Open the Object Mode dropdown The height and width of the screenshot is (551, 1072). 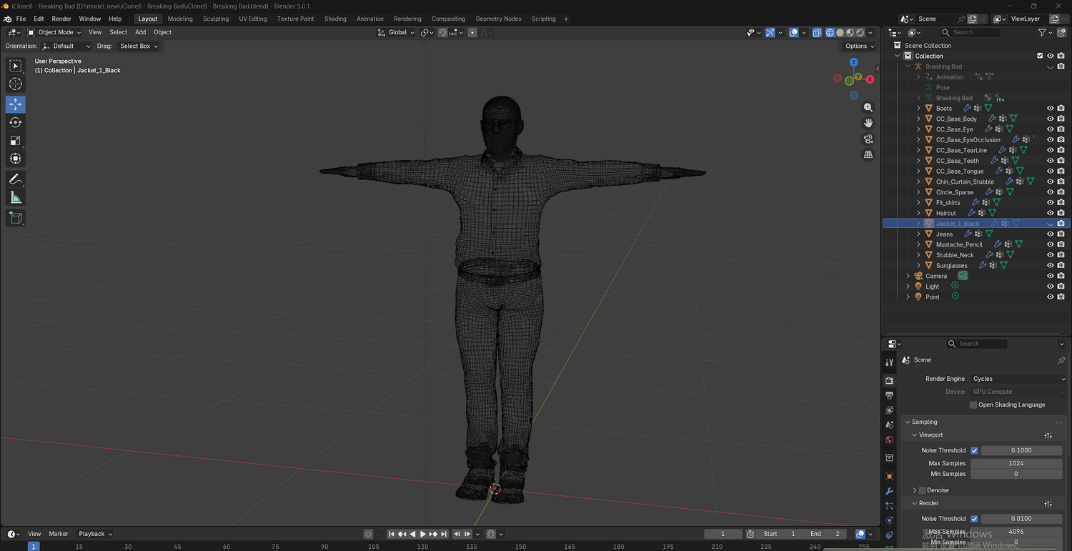click(55, 32)
